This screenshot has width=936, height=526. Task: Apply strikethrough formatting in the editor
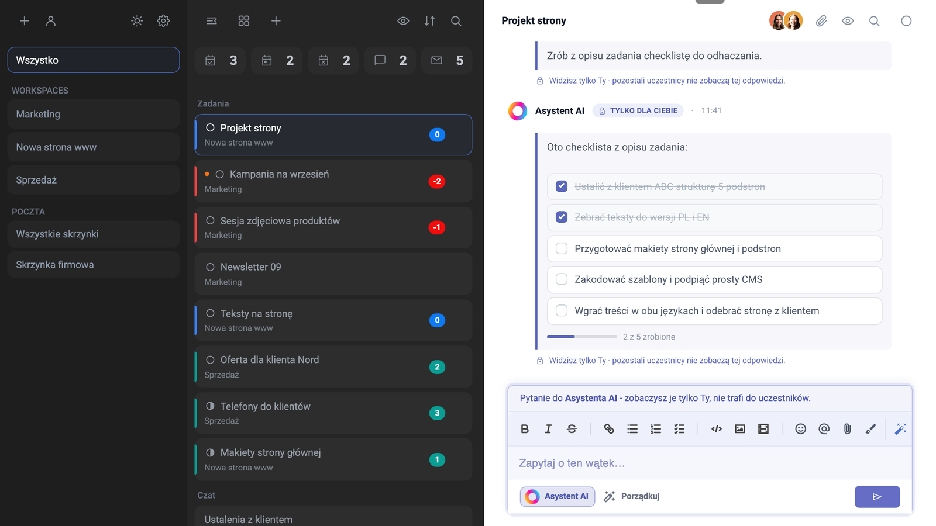click(572, 429)
